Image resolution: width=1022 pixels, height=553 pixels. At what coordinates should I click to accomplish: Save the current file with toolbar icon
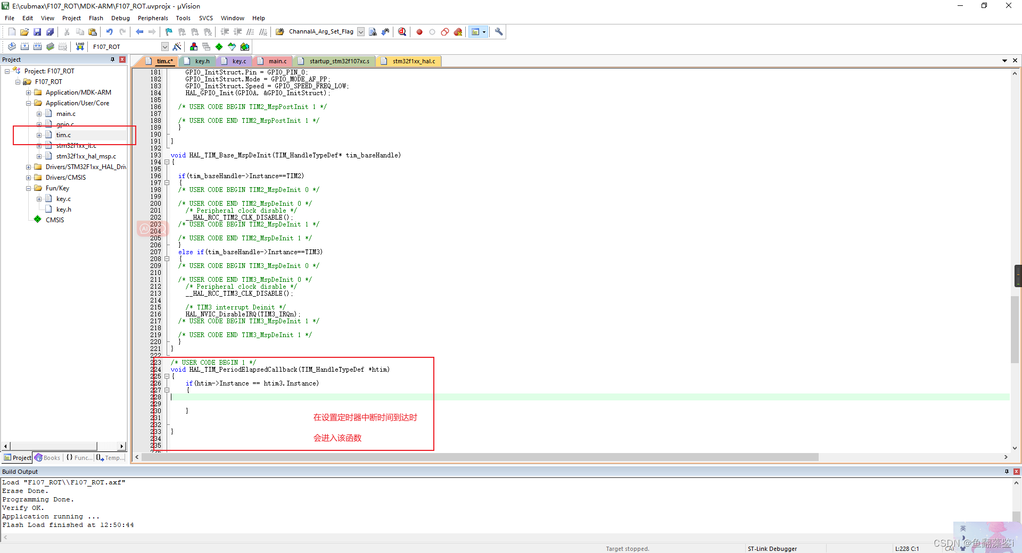point(37,32)
